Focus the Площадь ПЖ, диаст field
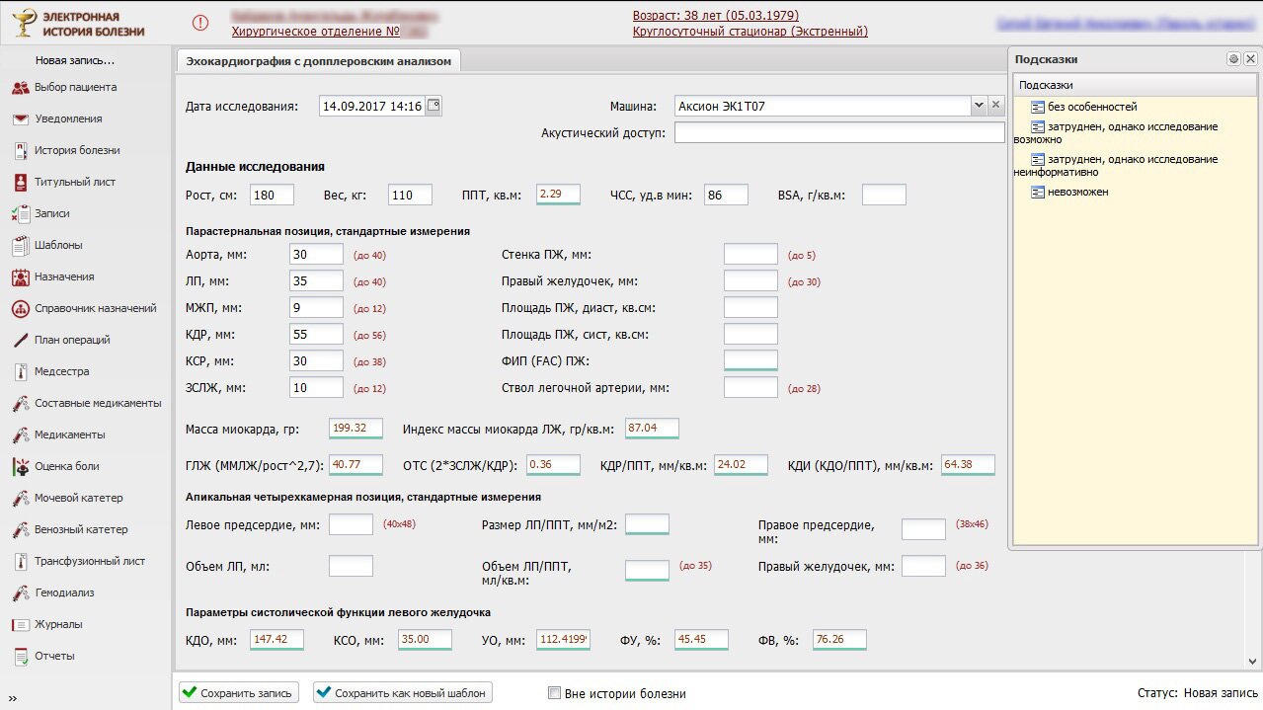1263x710 pixels. click(x=750, y=308)
